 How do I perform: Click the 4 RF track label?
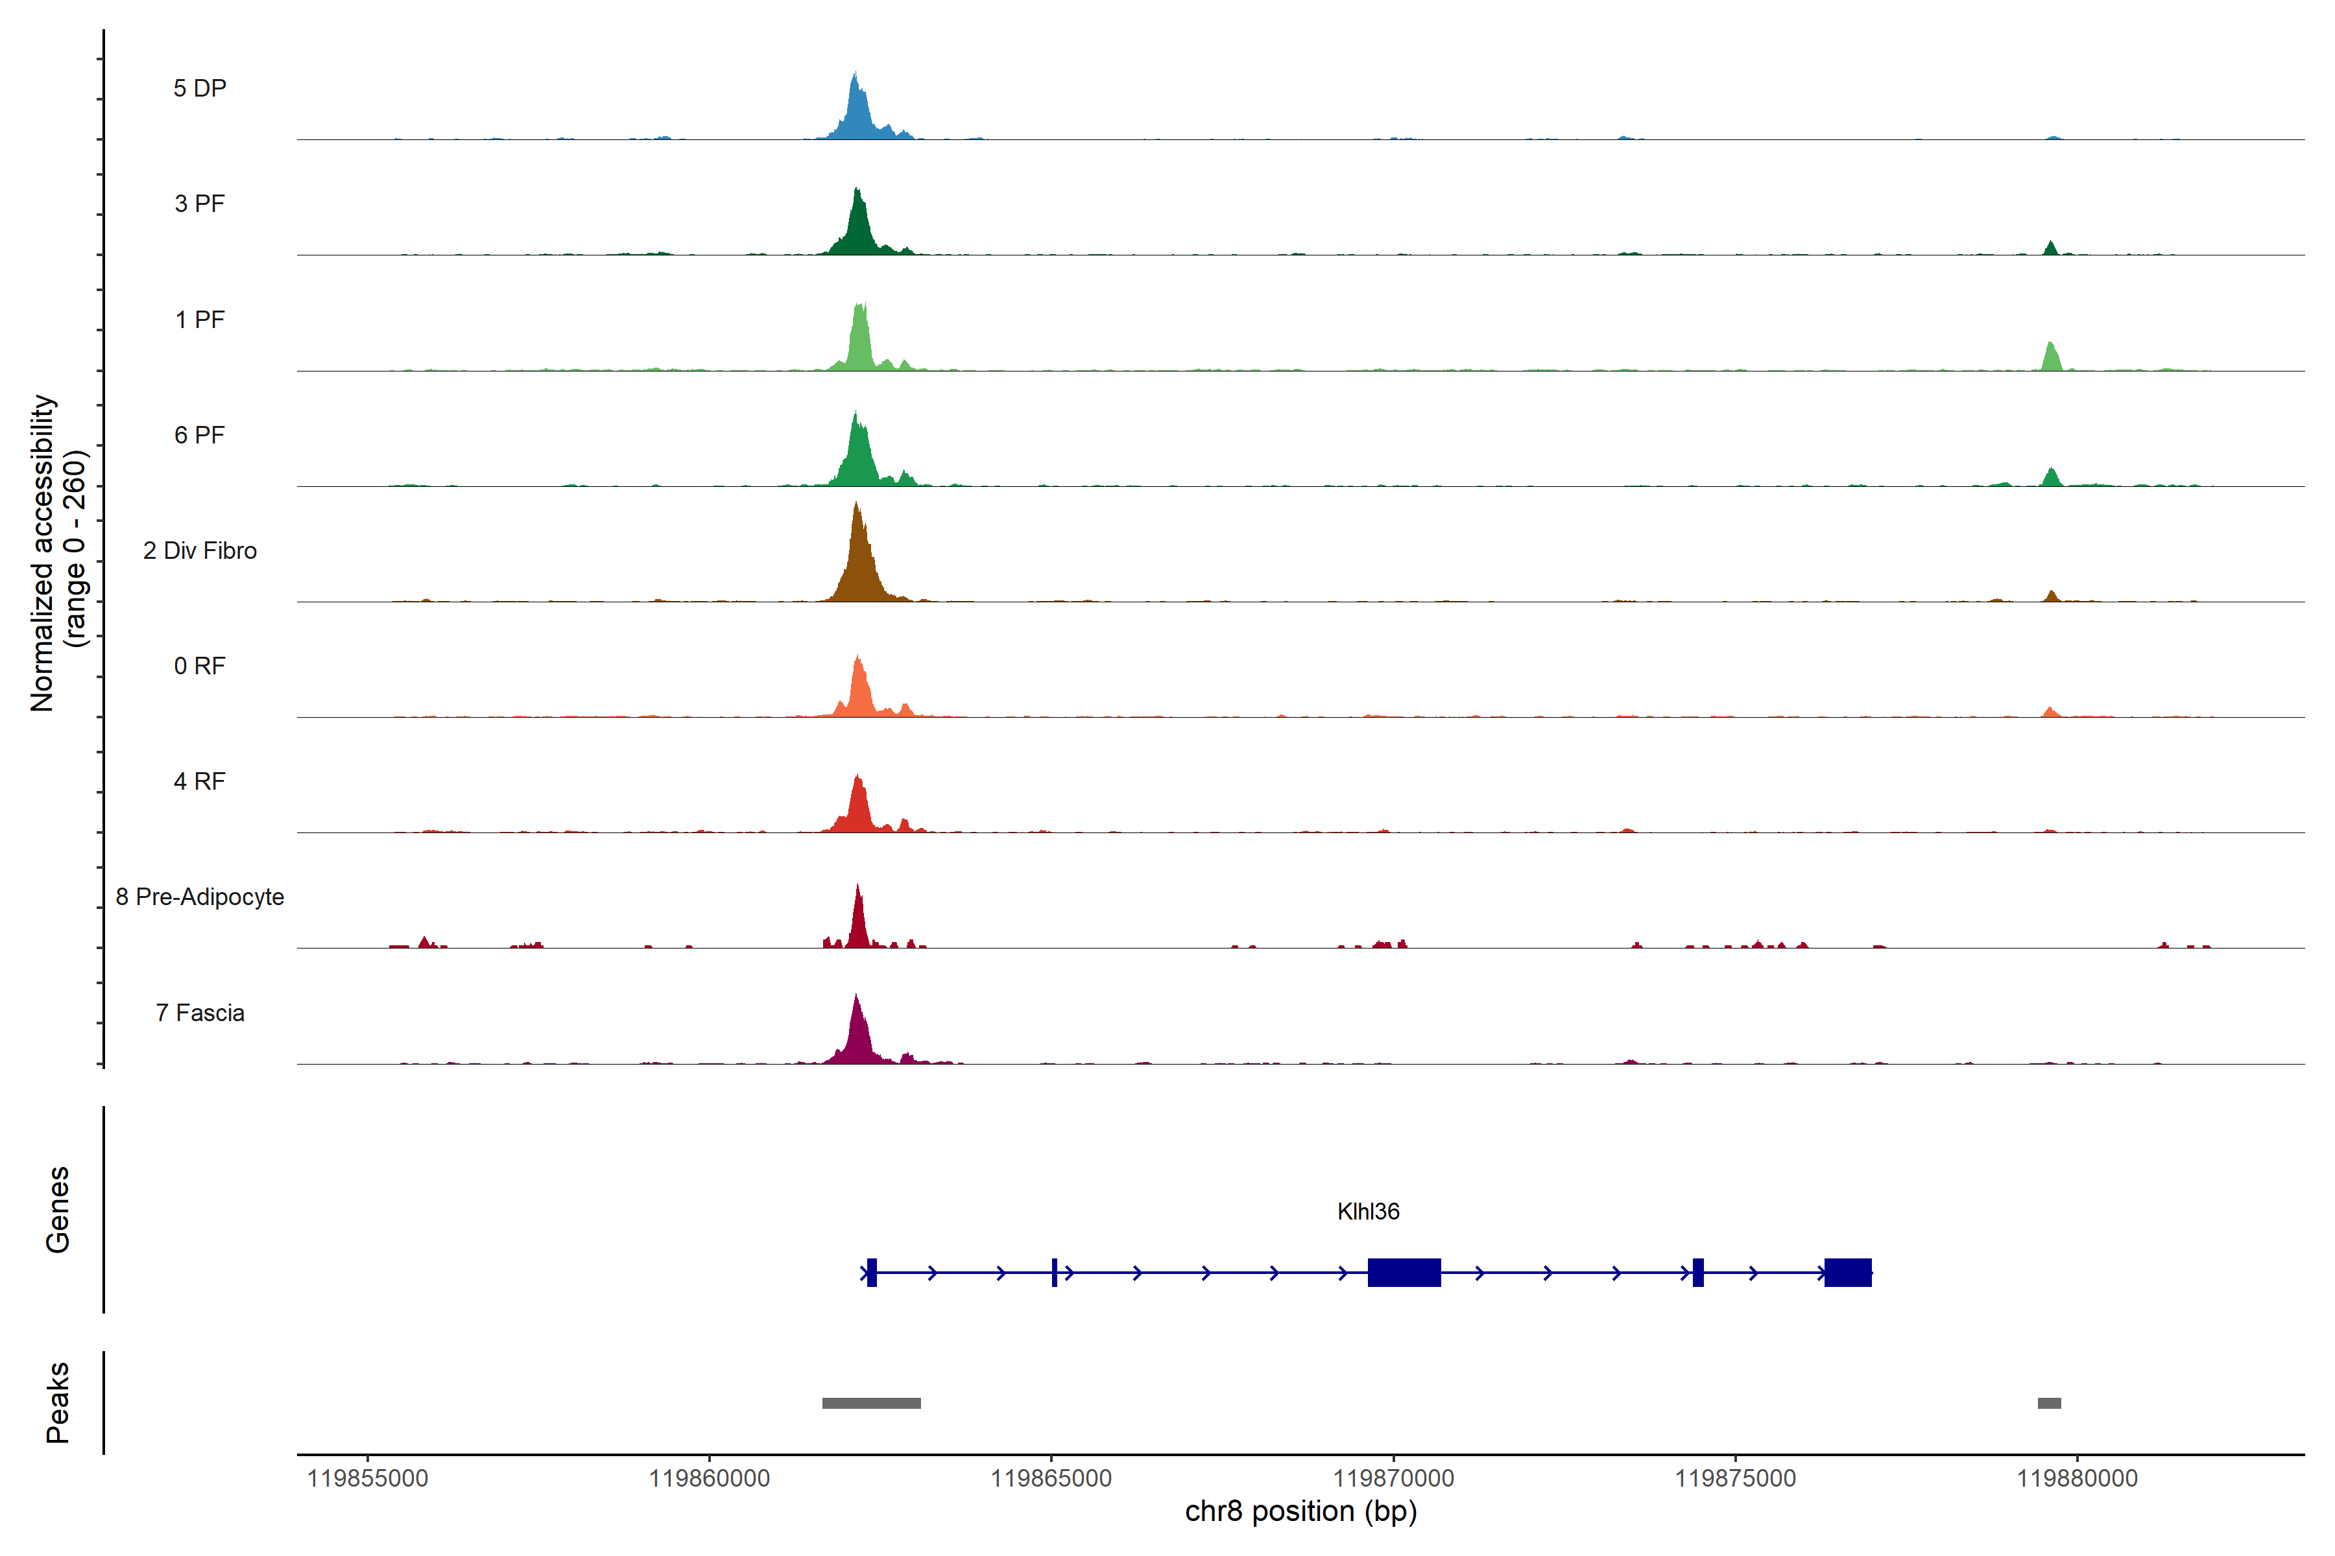tap(200, 781)
